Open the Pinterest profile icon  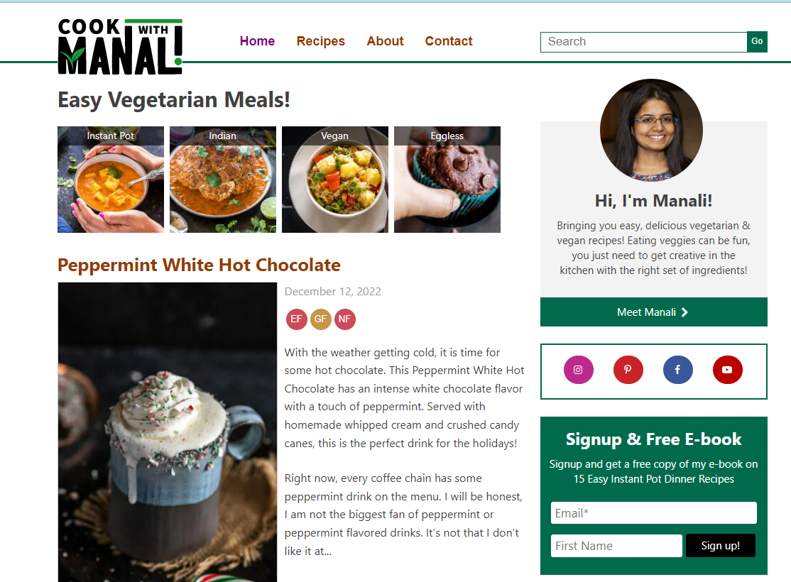(x=628, y=370)
